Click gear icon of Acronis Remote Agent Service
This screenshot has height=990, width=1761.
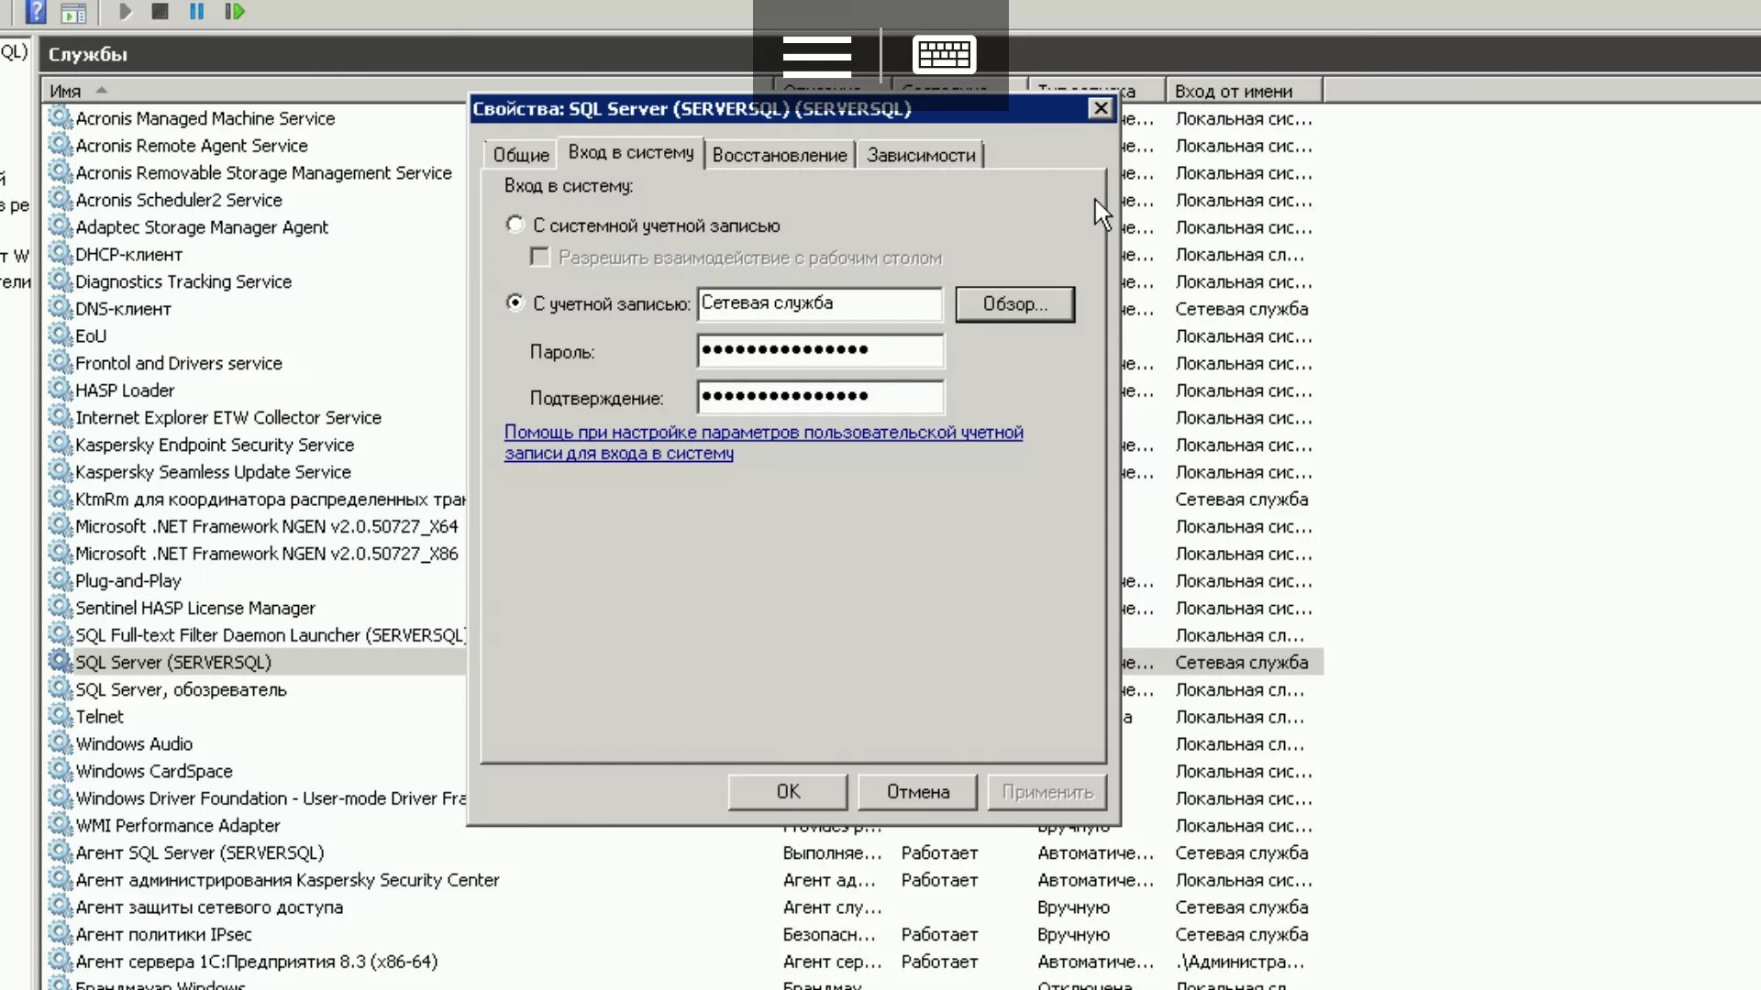coord(61,145)
